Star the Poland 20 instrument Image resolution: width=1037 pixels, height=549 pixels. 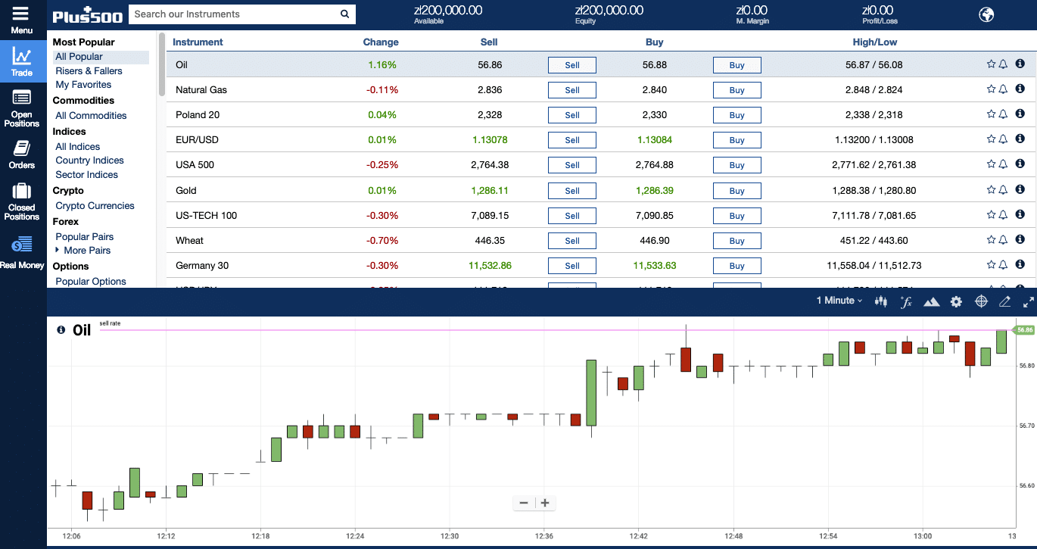(991, 114)
